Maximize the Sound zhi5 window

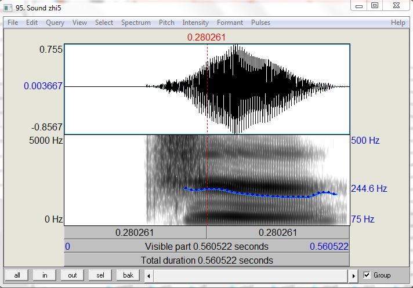(x=375, y=6)
